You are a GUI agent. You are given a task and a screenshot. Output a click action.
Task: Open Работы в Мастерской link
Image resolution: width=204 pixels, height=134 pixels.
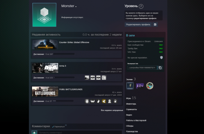point(136,120)
